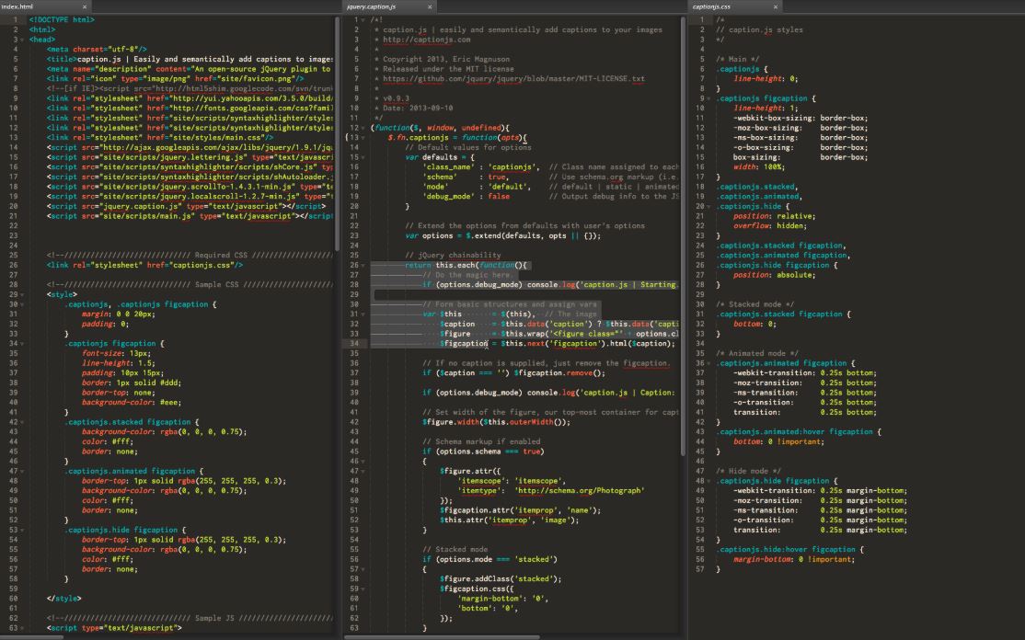Collapse the 'var defaults' object at line 15

tap(363, 157)
